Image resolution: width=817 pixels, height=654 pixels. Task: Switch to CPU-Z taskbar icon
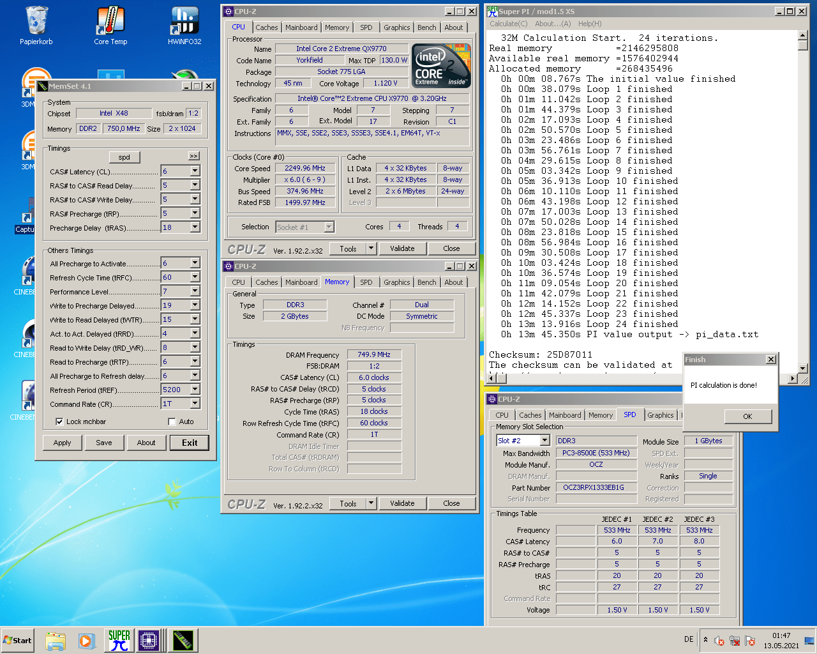point(149,641)
